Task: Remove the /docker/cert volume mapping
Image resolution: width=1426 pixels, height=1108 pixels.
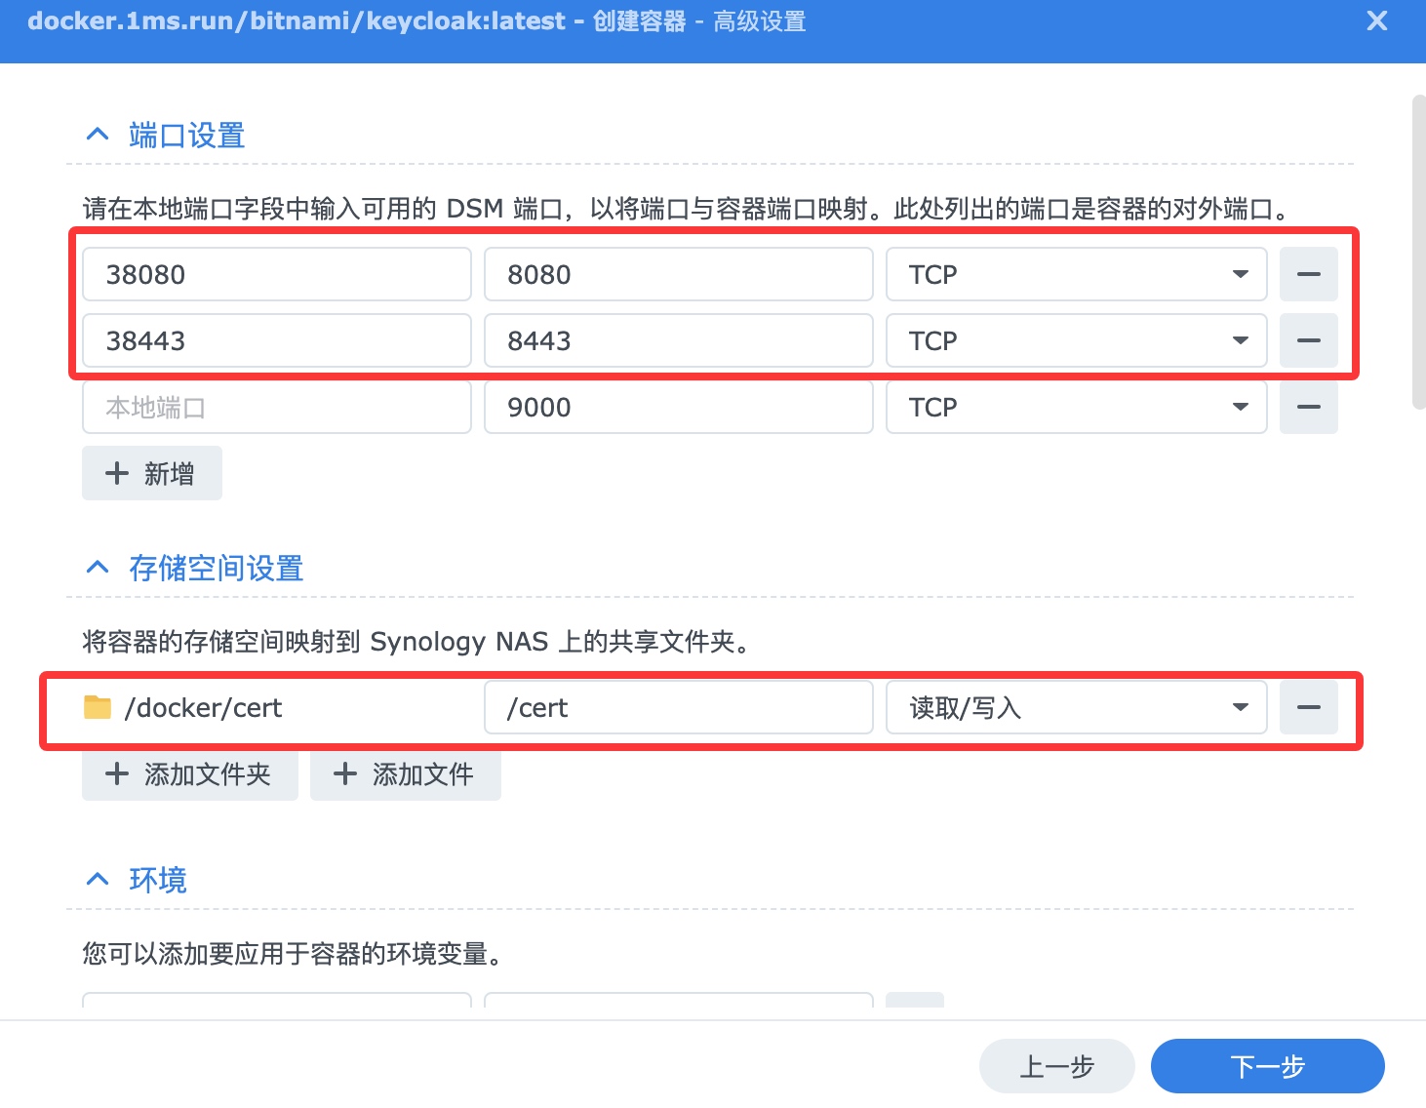Action: tap(1308, 707)
